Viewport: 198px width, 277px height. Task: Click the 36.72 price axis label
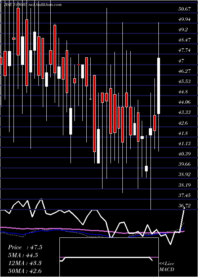[185, 206]
